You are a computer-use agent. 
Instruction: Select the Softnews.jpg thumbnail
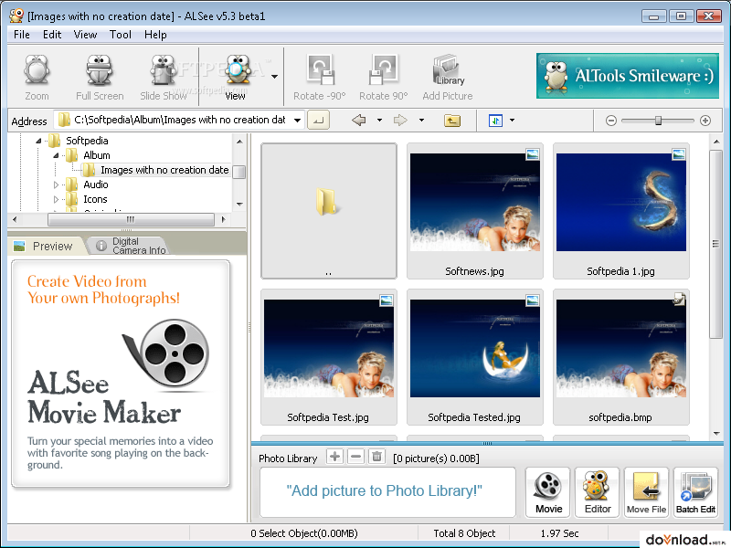pyautogui.click(x=474, y=211)
